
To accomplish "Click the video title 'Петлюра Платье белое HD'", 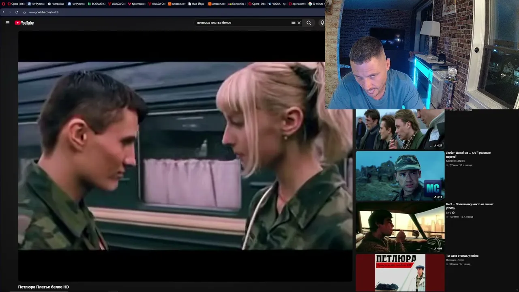I will (x=43, y=287).
